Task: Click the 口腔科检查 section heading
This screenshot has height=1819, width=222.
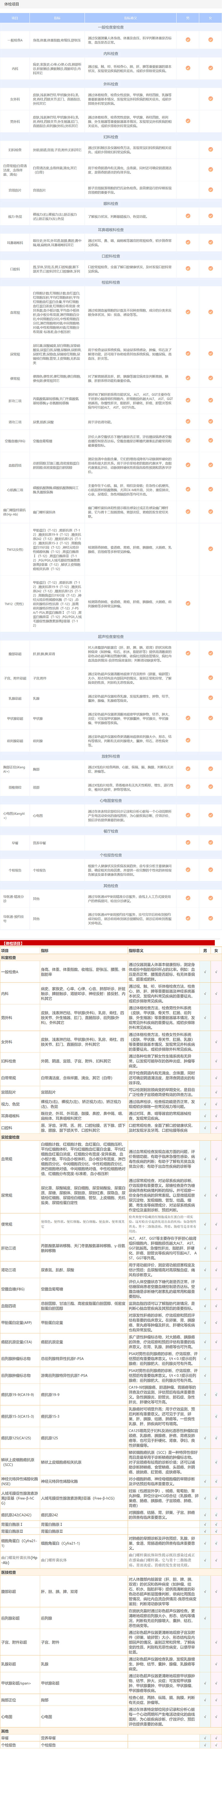Action: coord(111,256)
